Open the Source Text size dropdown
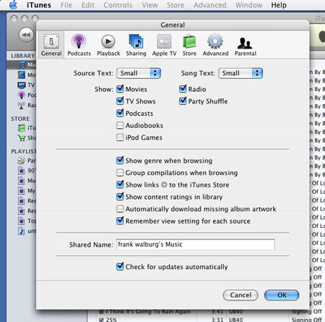Image resolution: width=325 pixels, height=322 pixels. click(139, 73)
